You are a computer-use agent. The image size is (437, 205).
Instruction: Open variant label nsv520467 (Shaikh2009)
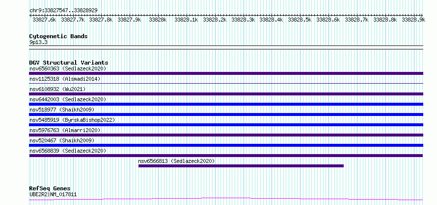[x=62, y=140]
